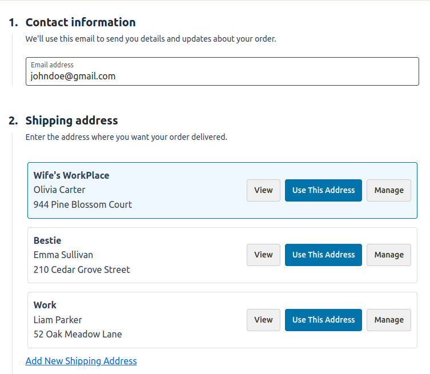
Task: Click the Contact information heading
Action: click(x=81, y=22)
